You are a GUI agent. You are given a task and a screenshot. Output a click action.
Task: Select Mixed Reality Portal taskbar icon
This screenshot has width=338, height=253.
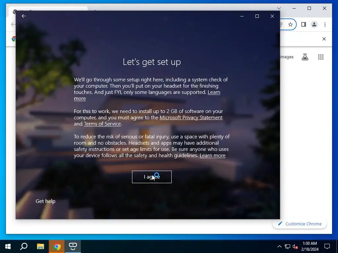pos(73,246)
